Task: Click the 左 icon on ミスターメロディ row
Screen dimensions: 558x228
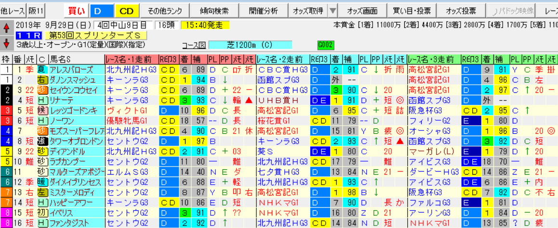Action: pyautogui.click(x=41, y=193)
